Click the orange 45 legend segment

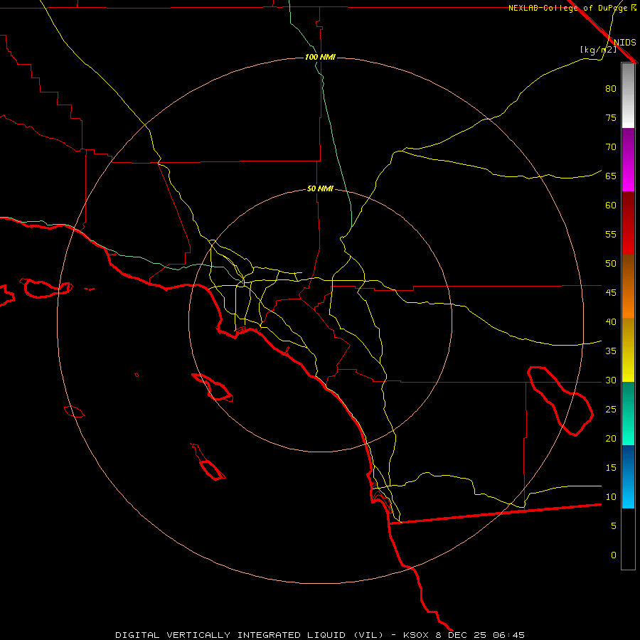tap(628, 302)
